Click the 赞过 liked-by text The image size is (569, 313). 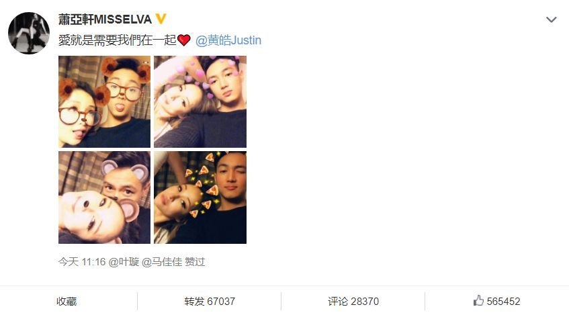click(x=195, y=261)
